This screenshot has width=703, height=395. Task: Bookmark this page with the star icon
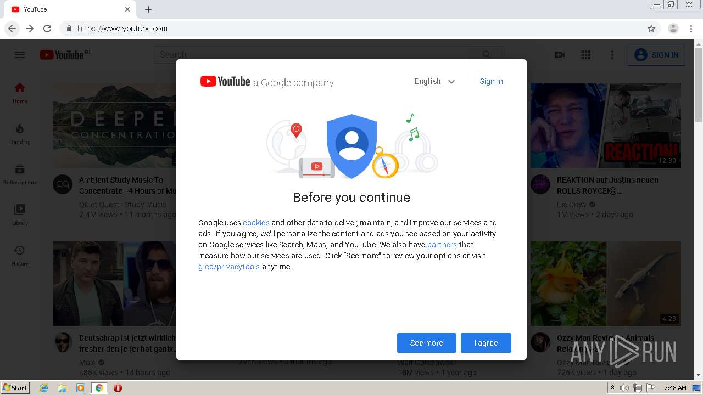[x=651, y=29]
